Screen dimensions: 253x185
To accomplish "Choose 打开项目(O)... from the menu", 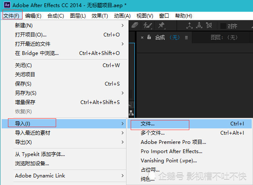I will [x=65, y=35].
